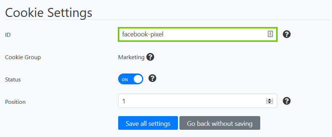This screenshot has width=332, height=137.
Task: Toggle the Status switch off
Action: pyautogui.click(x=130, y=79)
